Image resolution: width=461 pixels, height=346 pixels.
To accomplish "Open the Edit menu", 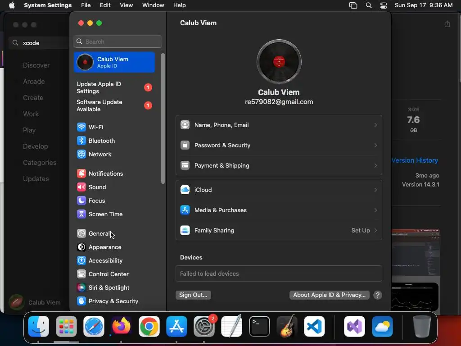I will 105,5.
